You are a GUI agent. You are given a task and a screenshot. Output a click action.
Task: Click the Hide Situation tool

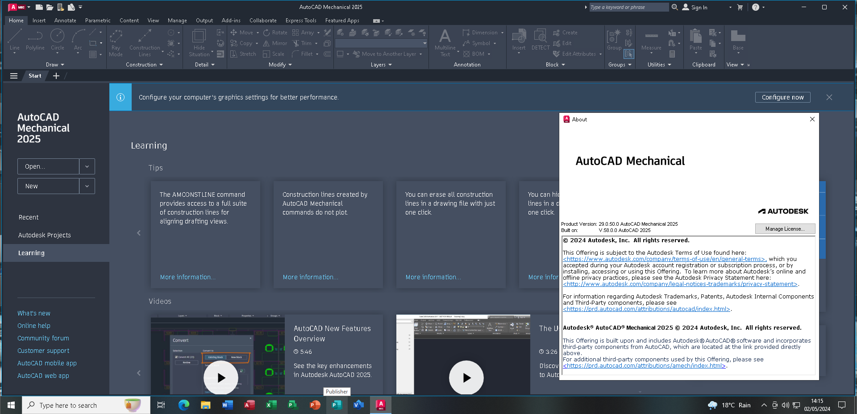click(x=199, y=43)
